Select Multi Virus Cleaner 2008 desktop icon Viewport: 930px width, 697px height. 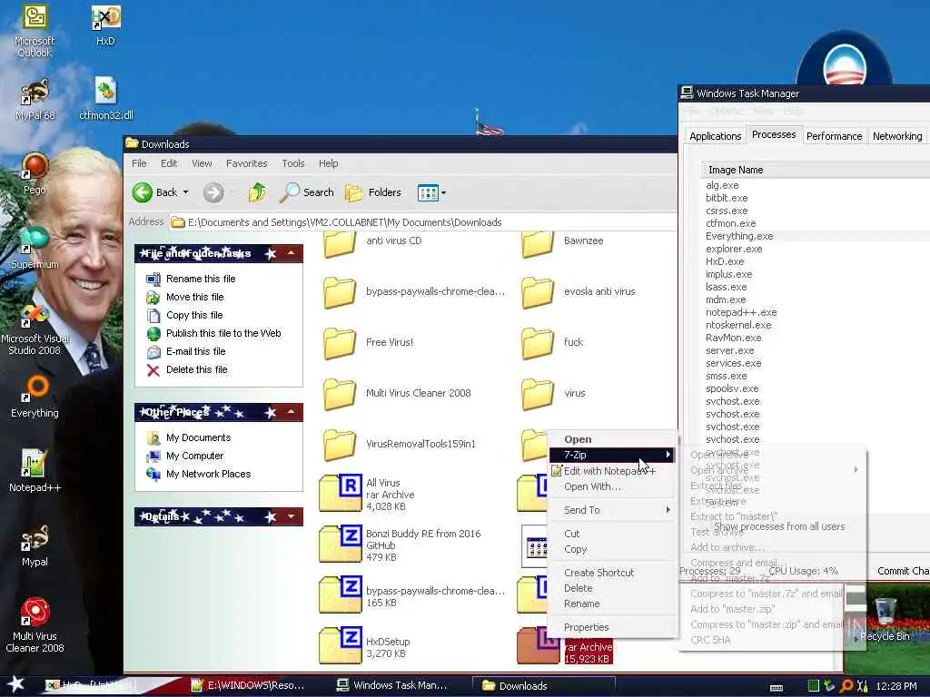pyautogui.click(x=35, y=625)
